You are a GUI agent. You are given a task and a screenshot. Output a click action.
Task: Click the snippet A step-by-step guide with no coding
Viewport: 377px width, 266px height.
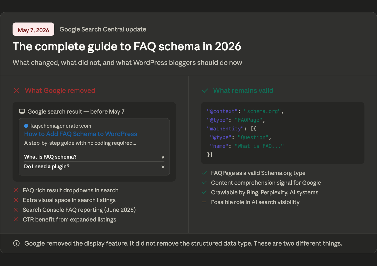(x=80, y=143)
